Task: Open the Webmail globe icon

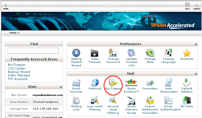Action: point(95,83)
